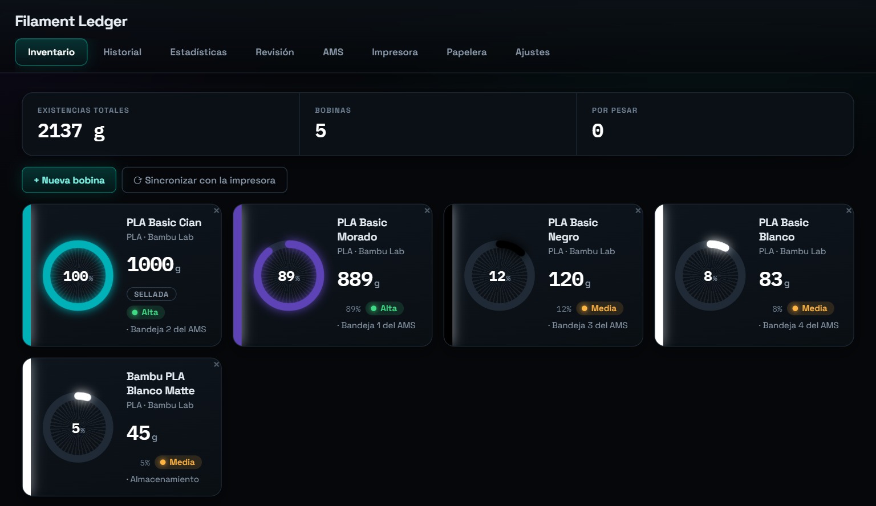Viewport: 876px width, 506px height.
Task: Click the white color stripe on PLA Basic Blanco
Action: tap(659, 275)
